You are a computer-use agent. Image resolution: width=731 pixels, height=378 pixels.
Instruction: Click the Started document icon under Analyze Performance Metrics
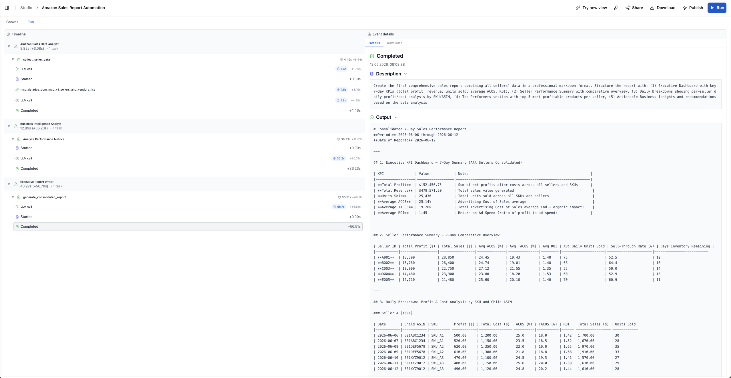17,148
